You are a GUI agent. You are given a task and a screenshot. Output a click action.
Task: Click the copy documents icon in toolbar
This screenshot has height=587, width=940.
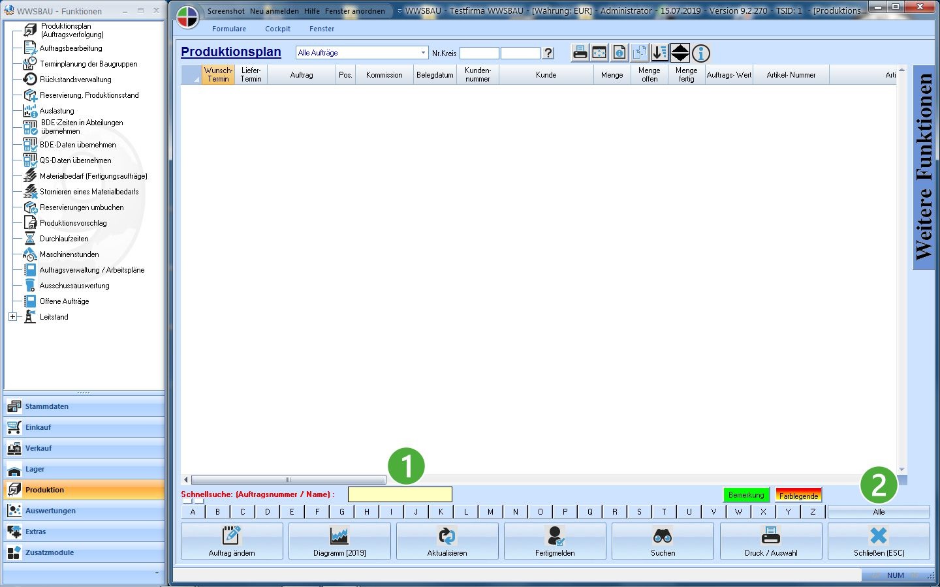pos(640,53)
